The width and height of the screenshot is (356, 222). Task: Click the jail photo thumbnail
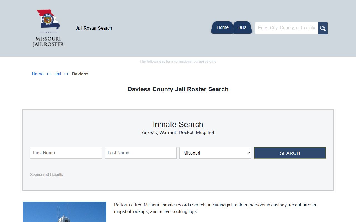click(65, 212)
